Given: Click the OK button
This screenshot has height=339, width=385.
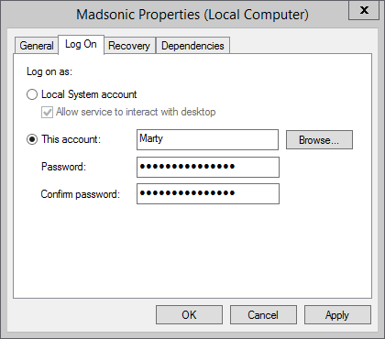Looking at the screenshot, I should click(x=189, y=314).
